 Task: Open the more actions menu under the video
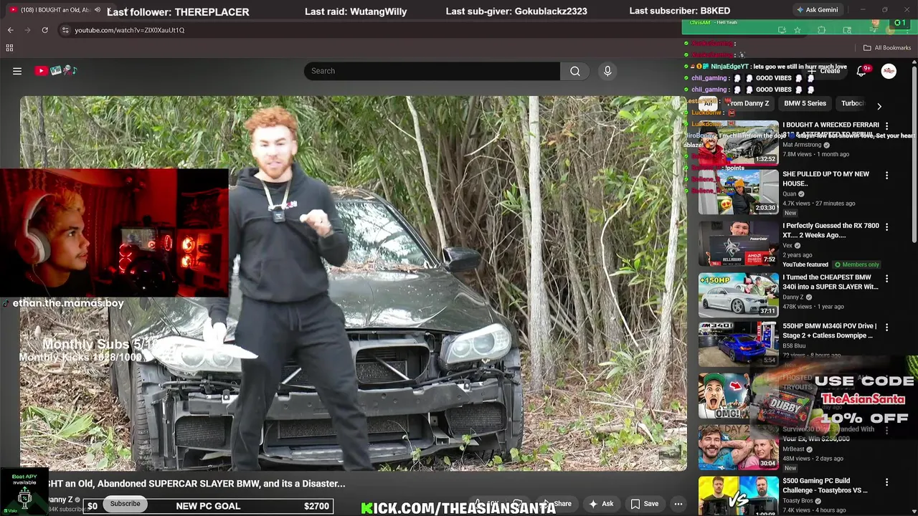(x=678, y=504)
